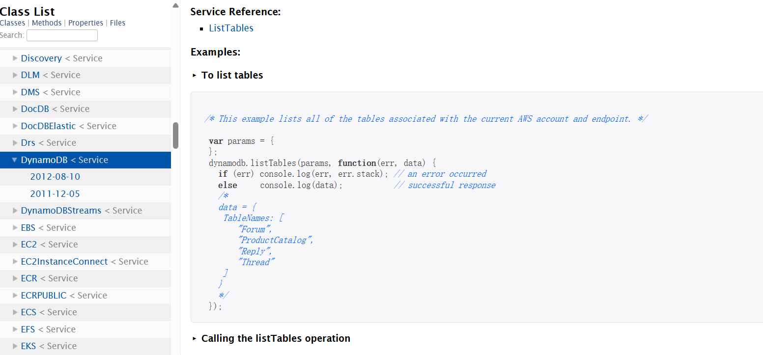Click the "ProductCatalog" table name in code
Screen dimensions: 763x355
tap(275, 240)
